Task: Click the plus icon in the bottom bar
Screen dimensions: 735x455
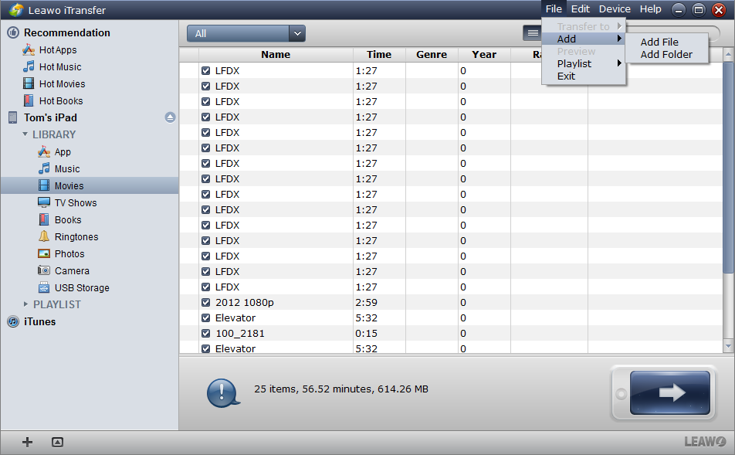Action: click(x=27, y=442)
